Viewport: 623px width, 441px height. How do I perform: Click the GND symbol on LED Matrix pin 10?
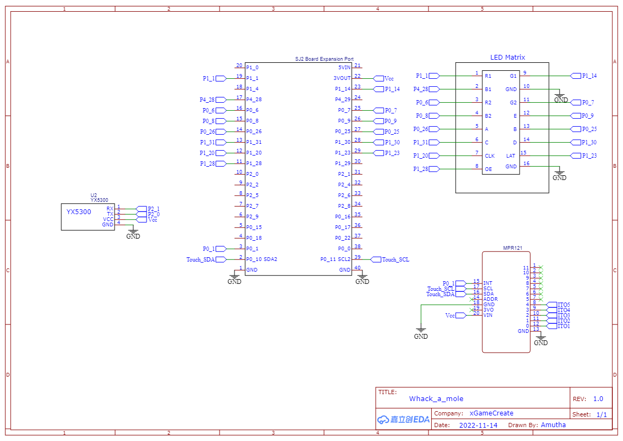pyautogui.click(x=560, y=97)
